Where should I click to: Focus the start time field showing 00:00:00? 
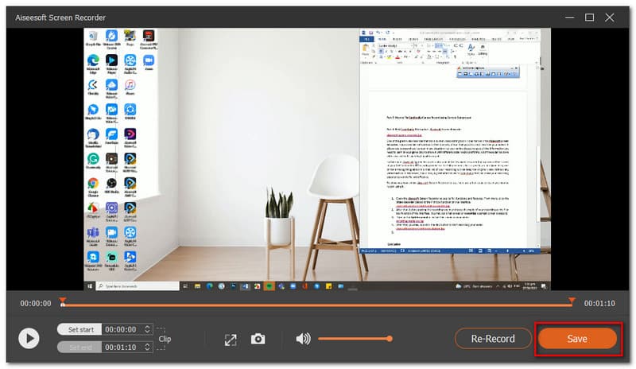(121, 329)
